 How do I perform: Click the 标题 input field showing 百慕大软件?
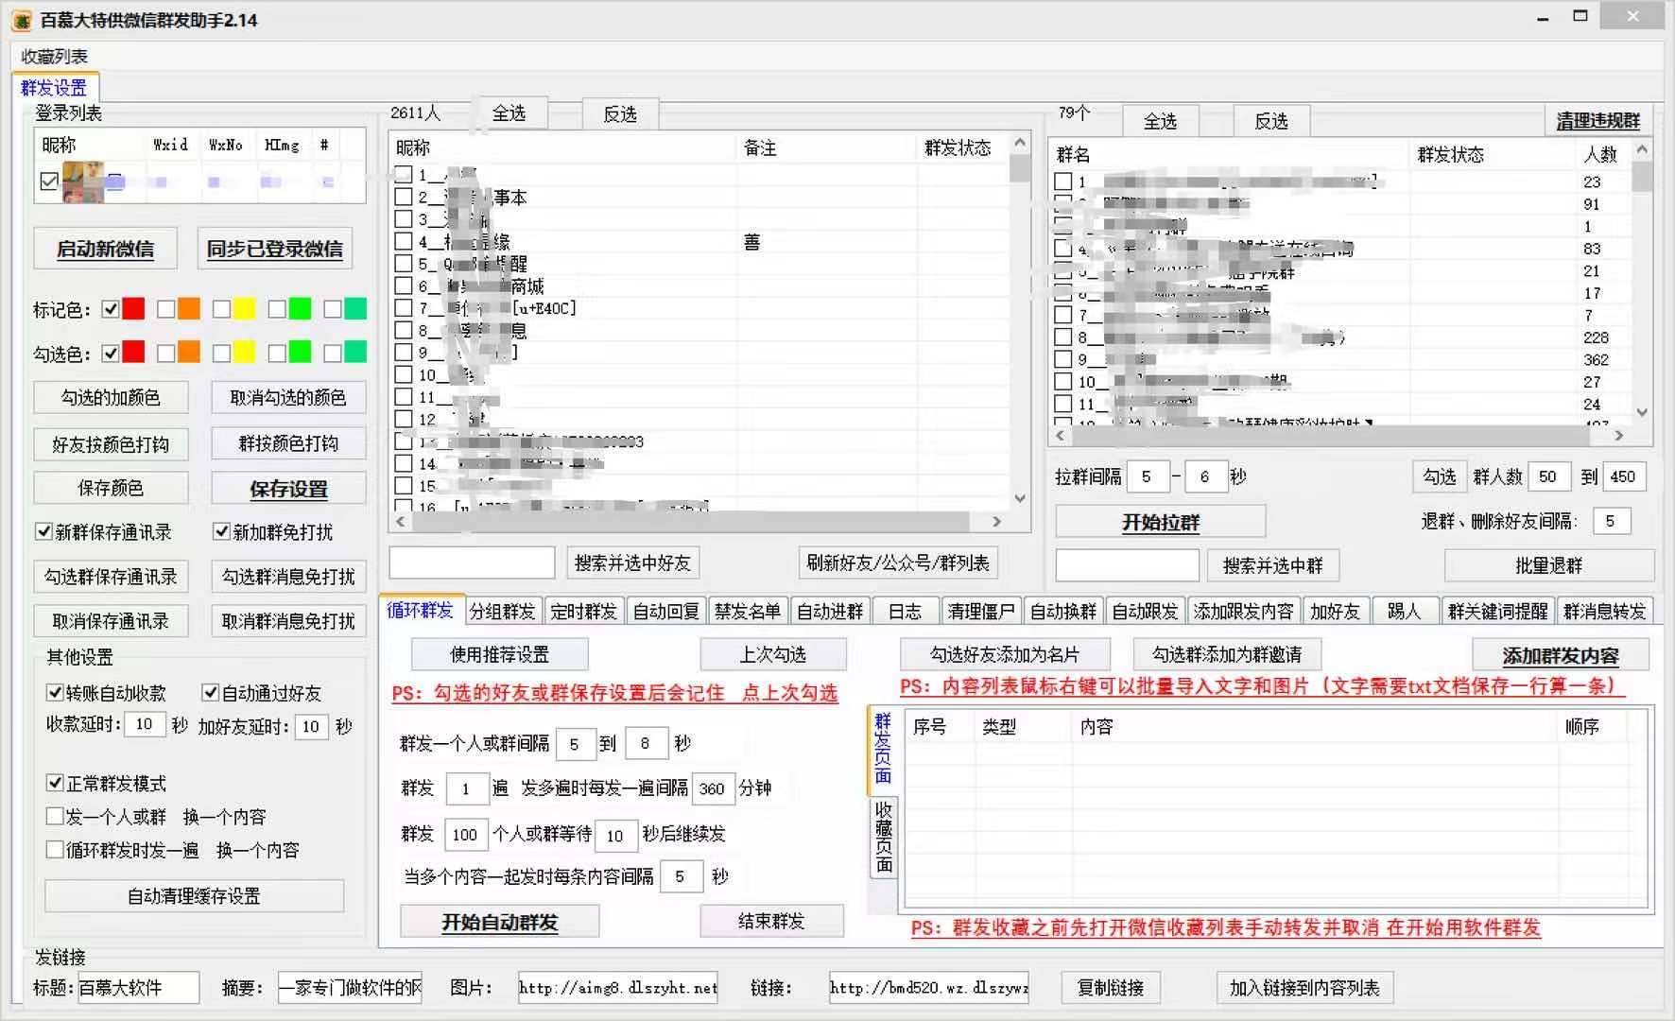pos(137,988)
